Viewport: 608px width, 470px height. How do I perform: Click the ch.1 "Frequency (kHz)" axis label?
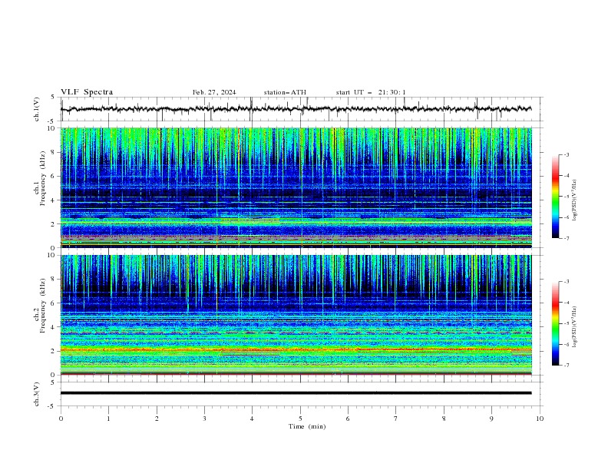pos(42,178)
